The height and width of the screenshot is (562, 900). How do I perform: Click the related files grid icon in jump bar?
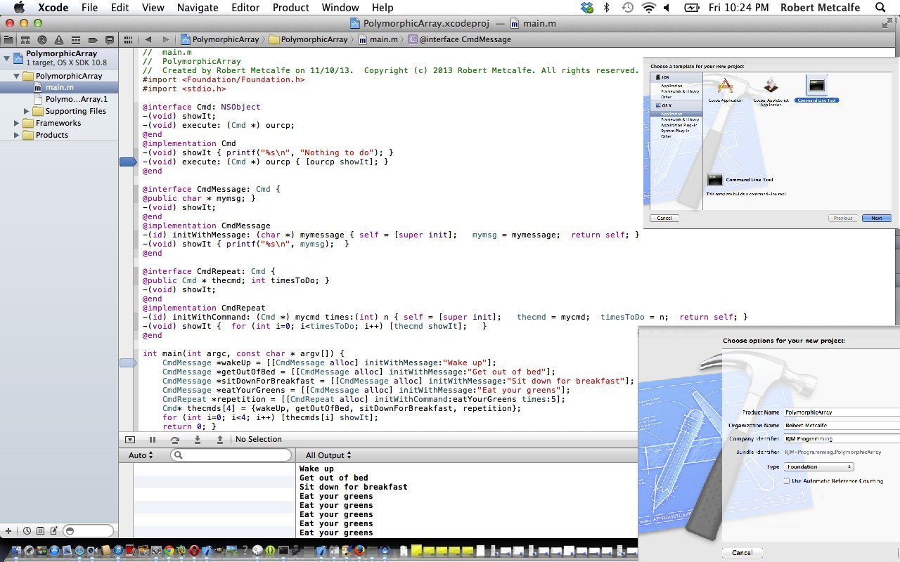(128, 40)
